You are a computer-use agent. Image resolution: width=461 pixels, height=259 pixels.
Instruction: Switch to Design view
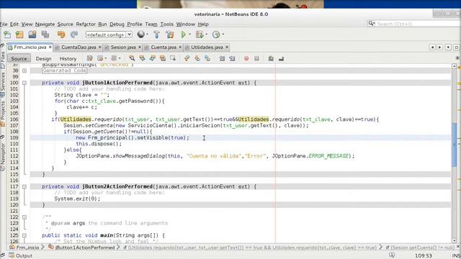coord(43,58)
